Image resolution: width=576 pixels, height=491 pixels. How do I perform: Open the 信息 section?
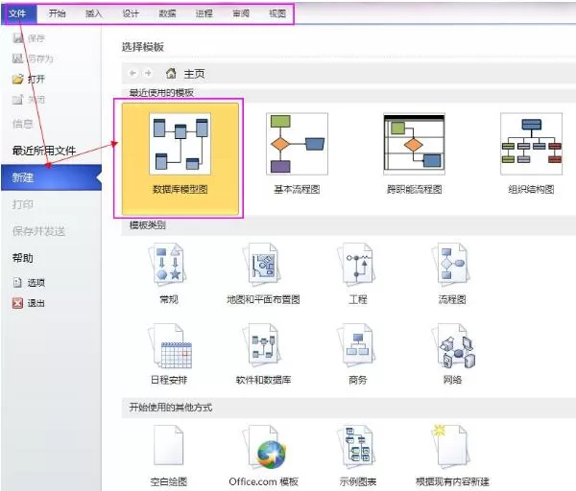(23, 124)
